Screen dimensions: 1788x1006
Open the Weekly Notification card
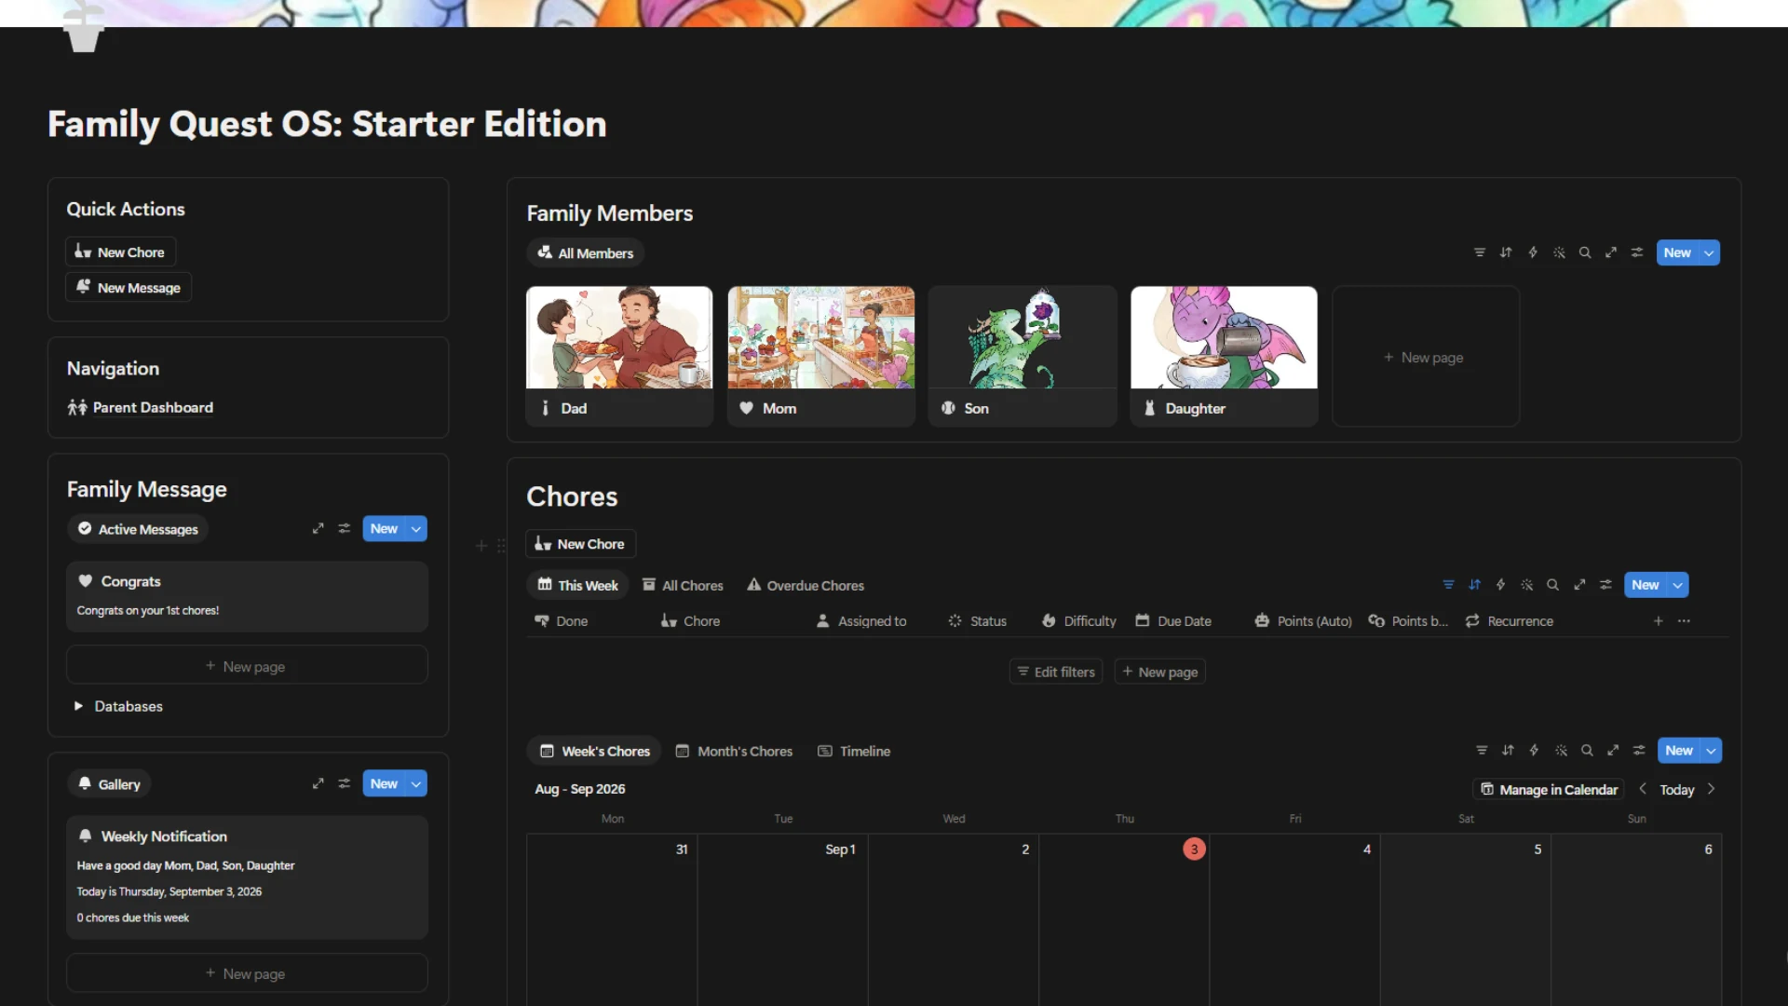247,877
